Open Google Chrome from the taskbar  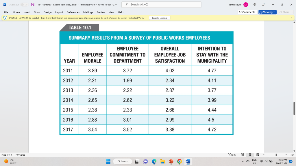point(180,161)
